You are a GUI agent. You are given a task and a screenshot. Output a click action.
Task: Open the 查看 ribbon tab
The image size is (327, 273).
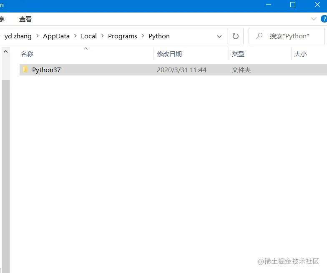click(x=25, y=19)
